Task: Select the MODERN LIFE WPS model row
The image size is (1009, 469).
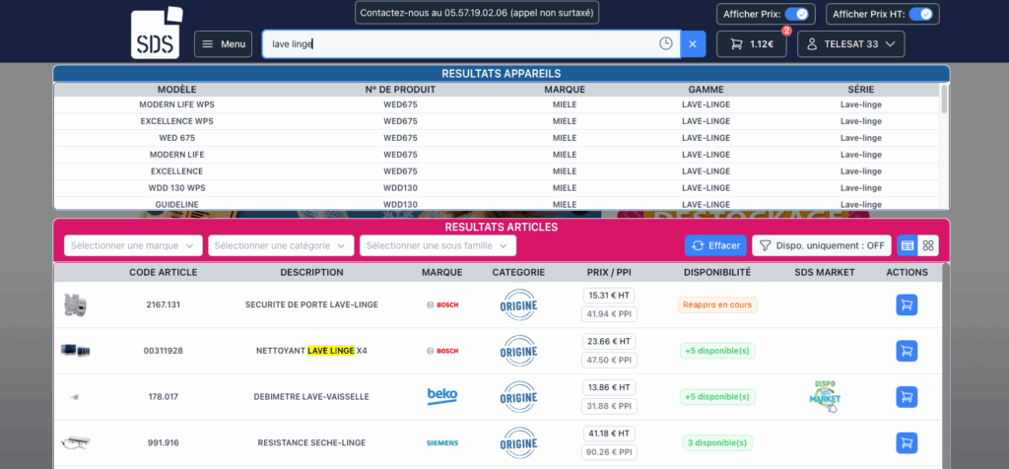Action: (x=497, y=104)
